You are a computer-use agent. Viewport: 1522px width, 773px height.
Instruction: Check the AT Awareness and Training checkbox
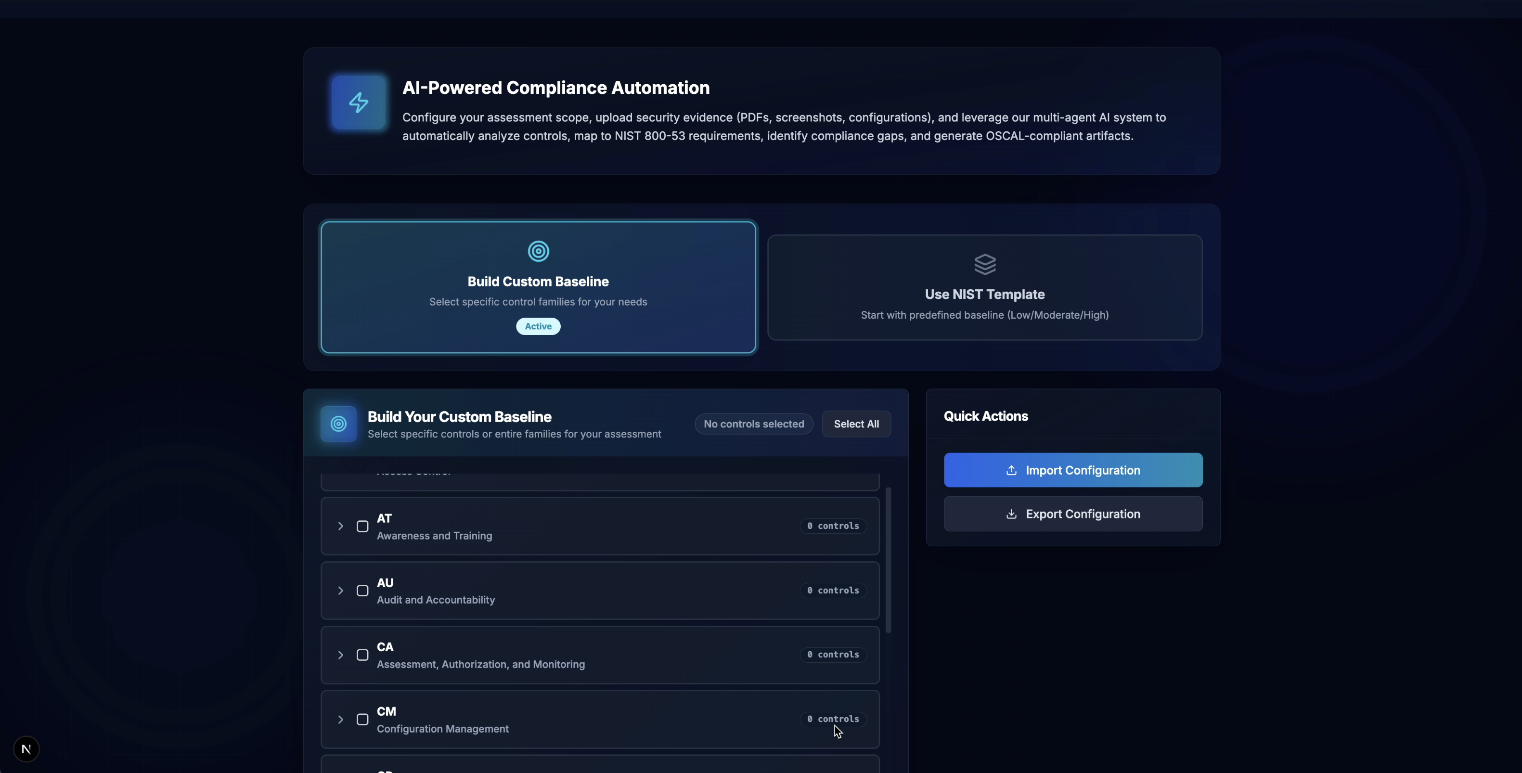point(362,527)
